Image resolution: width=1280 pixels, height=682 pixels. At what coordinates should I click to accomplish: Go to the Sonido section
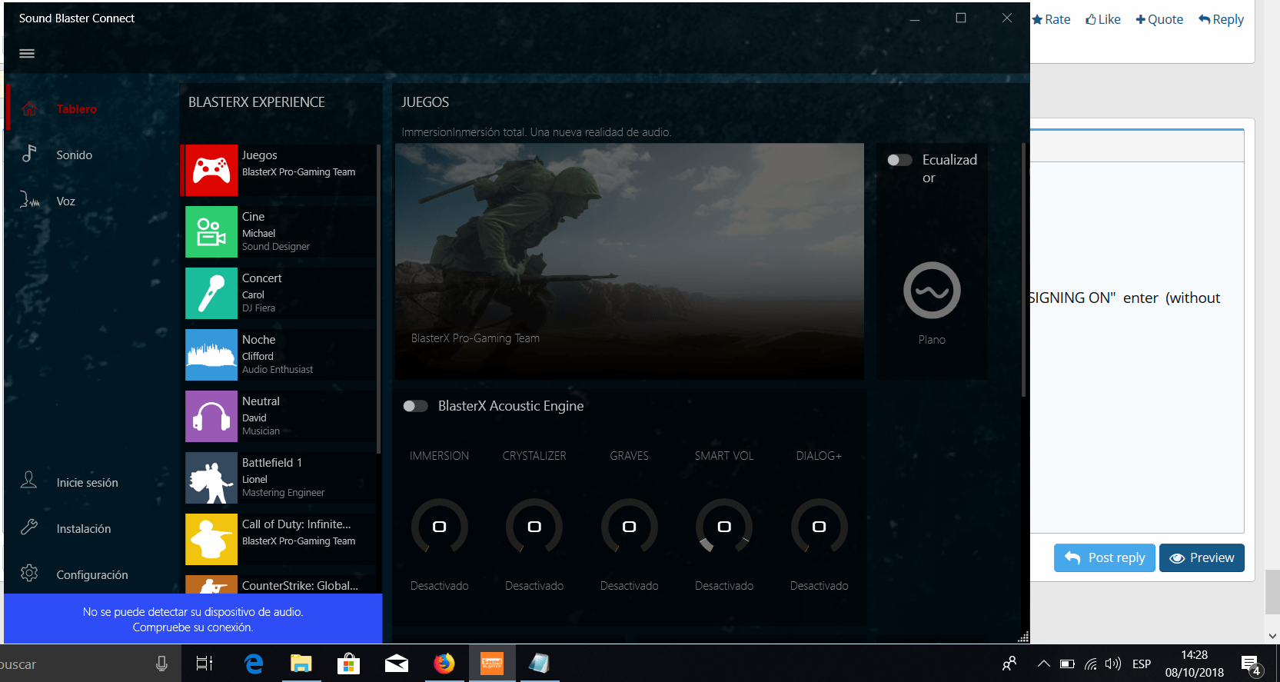(75, 155)
